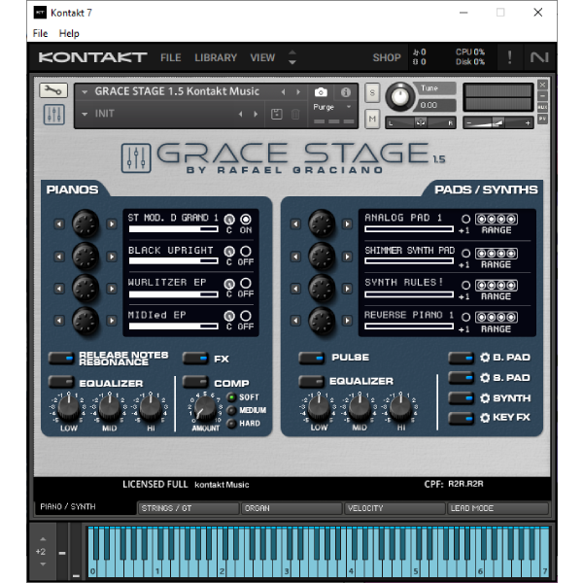
Task: Toggle the PULSE switch
Action: [x=312, y=358]
